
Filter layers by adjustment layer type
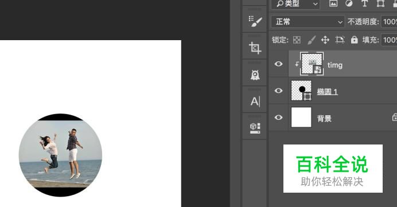tap(349, 3)
